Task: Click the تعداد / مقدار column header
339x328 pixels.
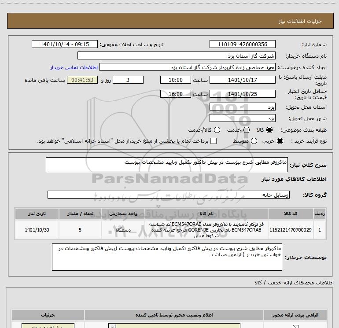Action: tap(80, 214)
